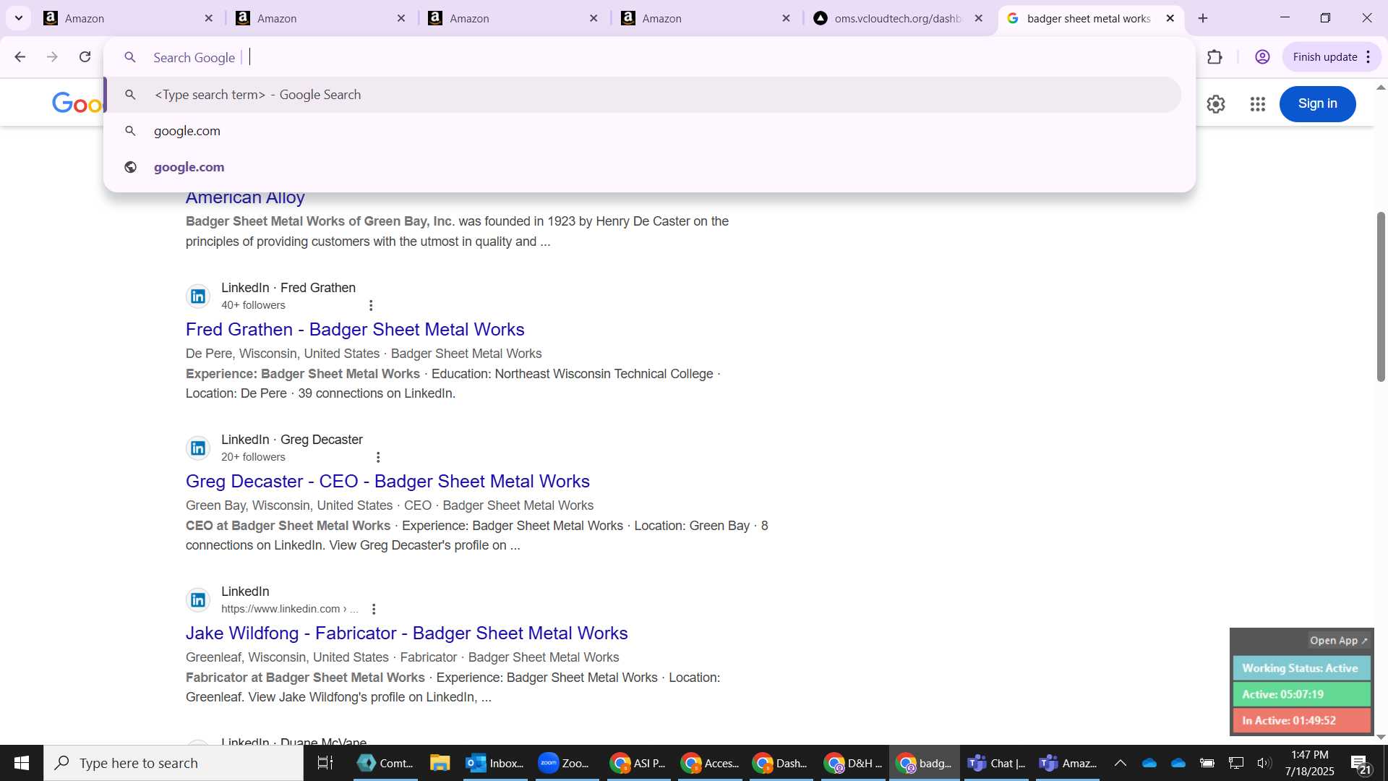
Task: Open the Google apps grid
Action: [x=1257, y=104]
